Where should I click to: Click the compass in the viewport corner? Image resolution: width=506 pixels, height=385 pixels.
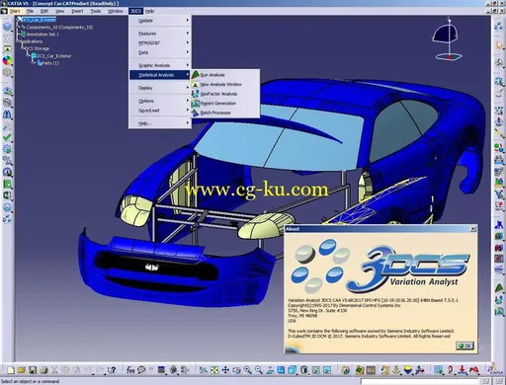point(447,39)
